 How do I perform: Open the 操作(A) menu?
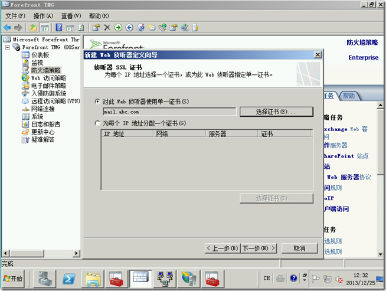coord(43,16)
